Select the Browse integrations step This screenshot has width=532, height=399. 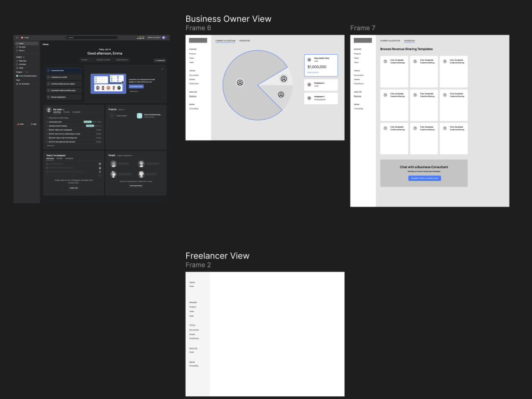point(64,97)
